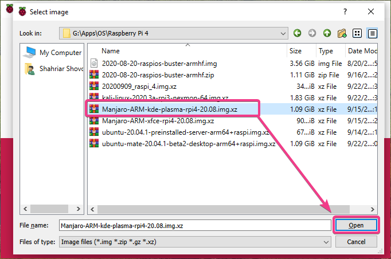Click archive icon of 20200909_raspi_4.img.xz
Viewport: 391px width, 259px height.
coord(94,86)
